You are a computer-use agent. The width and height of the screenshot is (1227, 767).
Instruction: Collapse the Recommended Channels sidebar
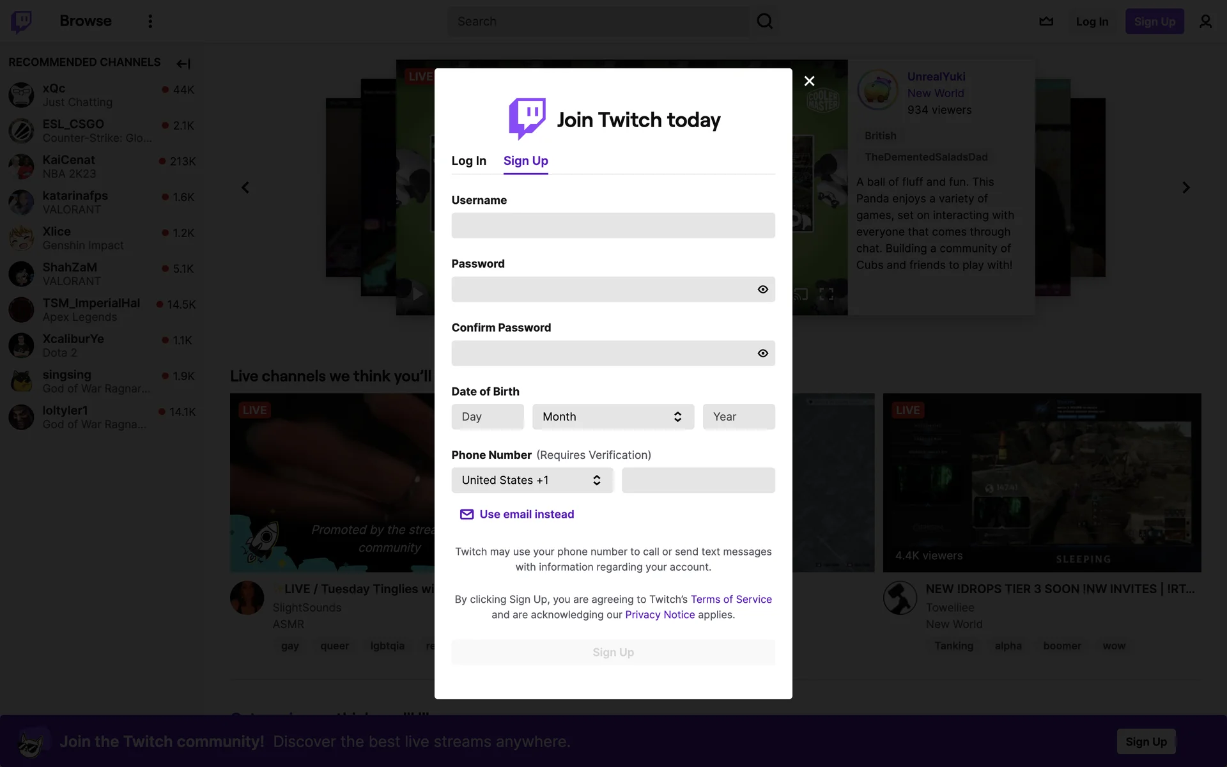(183, 63)
